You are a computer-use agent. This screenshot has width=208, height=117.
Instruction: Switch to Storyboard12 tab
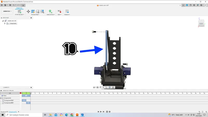pyautogui.click(x=13, y=112)
